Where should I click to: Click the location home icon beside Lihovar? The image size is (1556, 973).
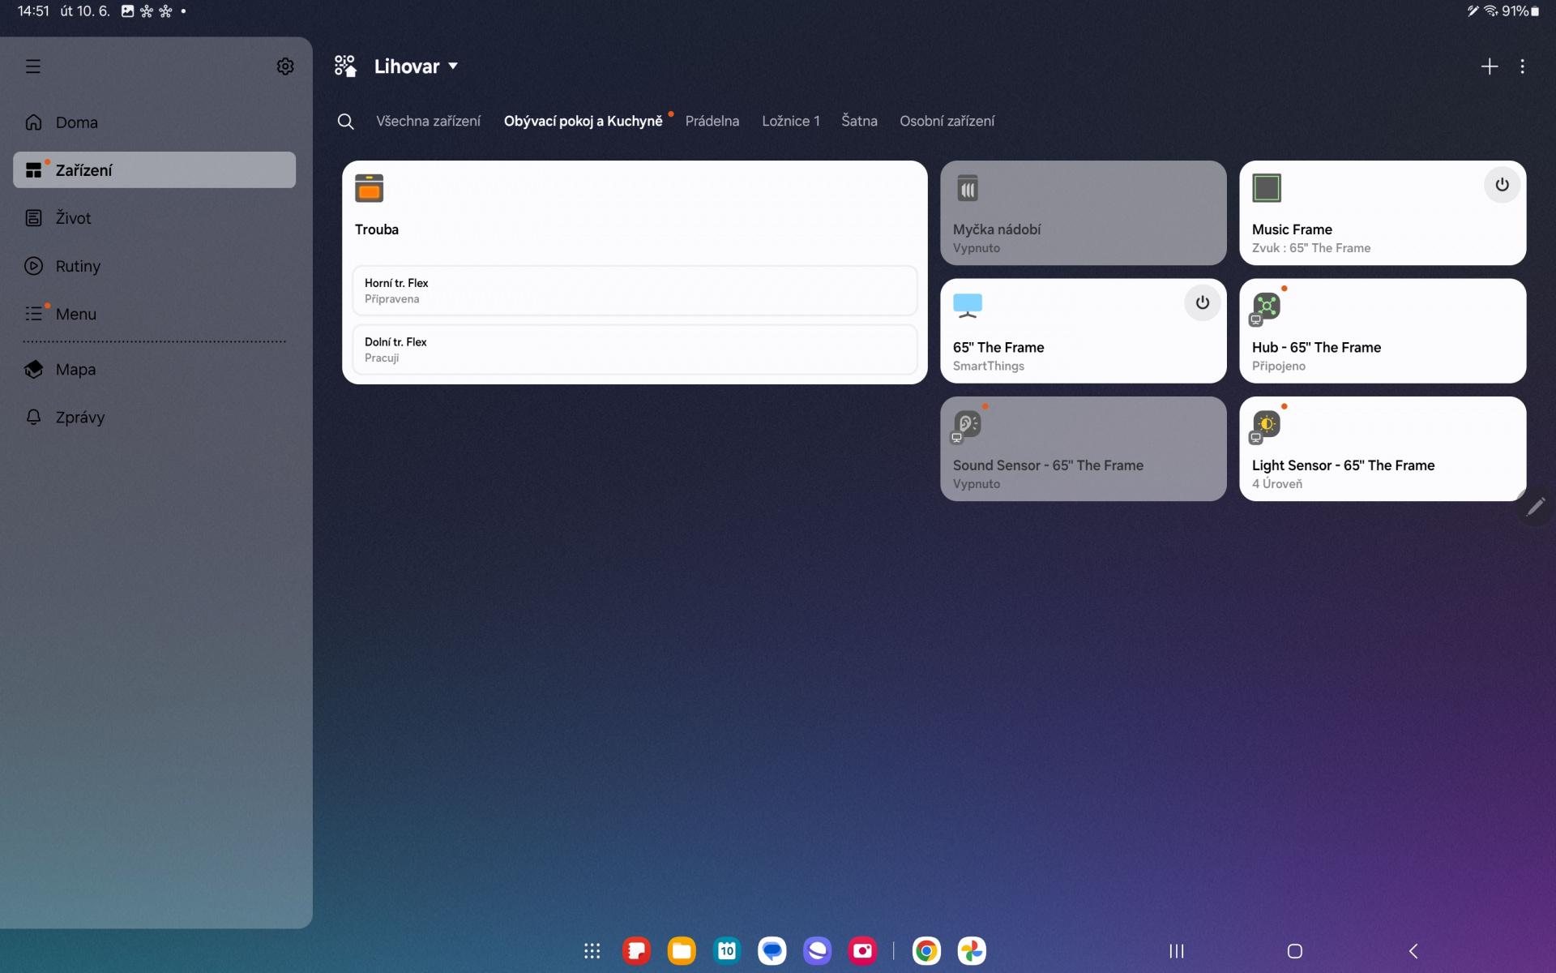pyautogui.click(x=345, y=66)
